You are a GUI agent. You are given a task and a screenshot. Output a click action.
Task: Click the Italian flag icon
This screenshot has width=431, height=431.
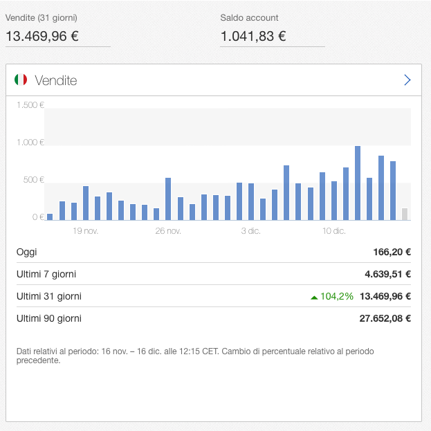pyautogui.click(x=21, y=80)
